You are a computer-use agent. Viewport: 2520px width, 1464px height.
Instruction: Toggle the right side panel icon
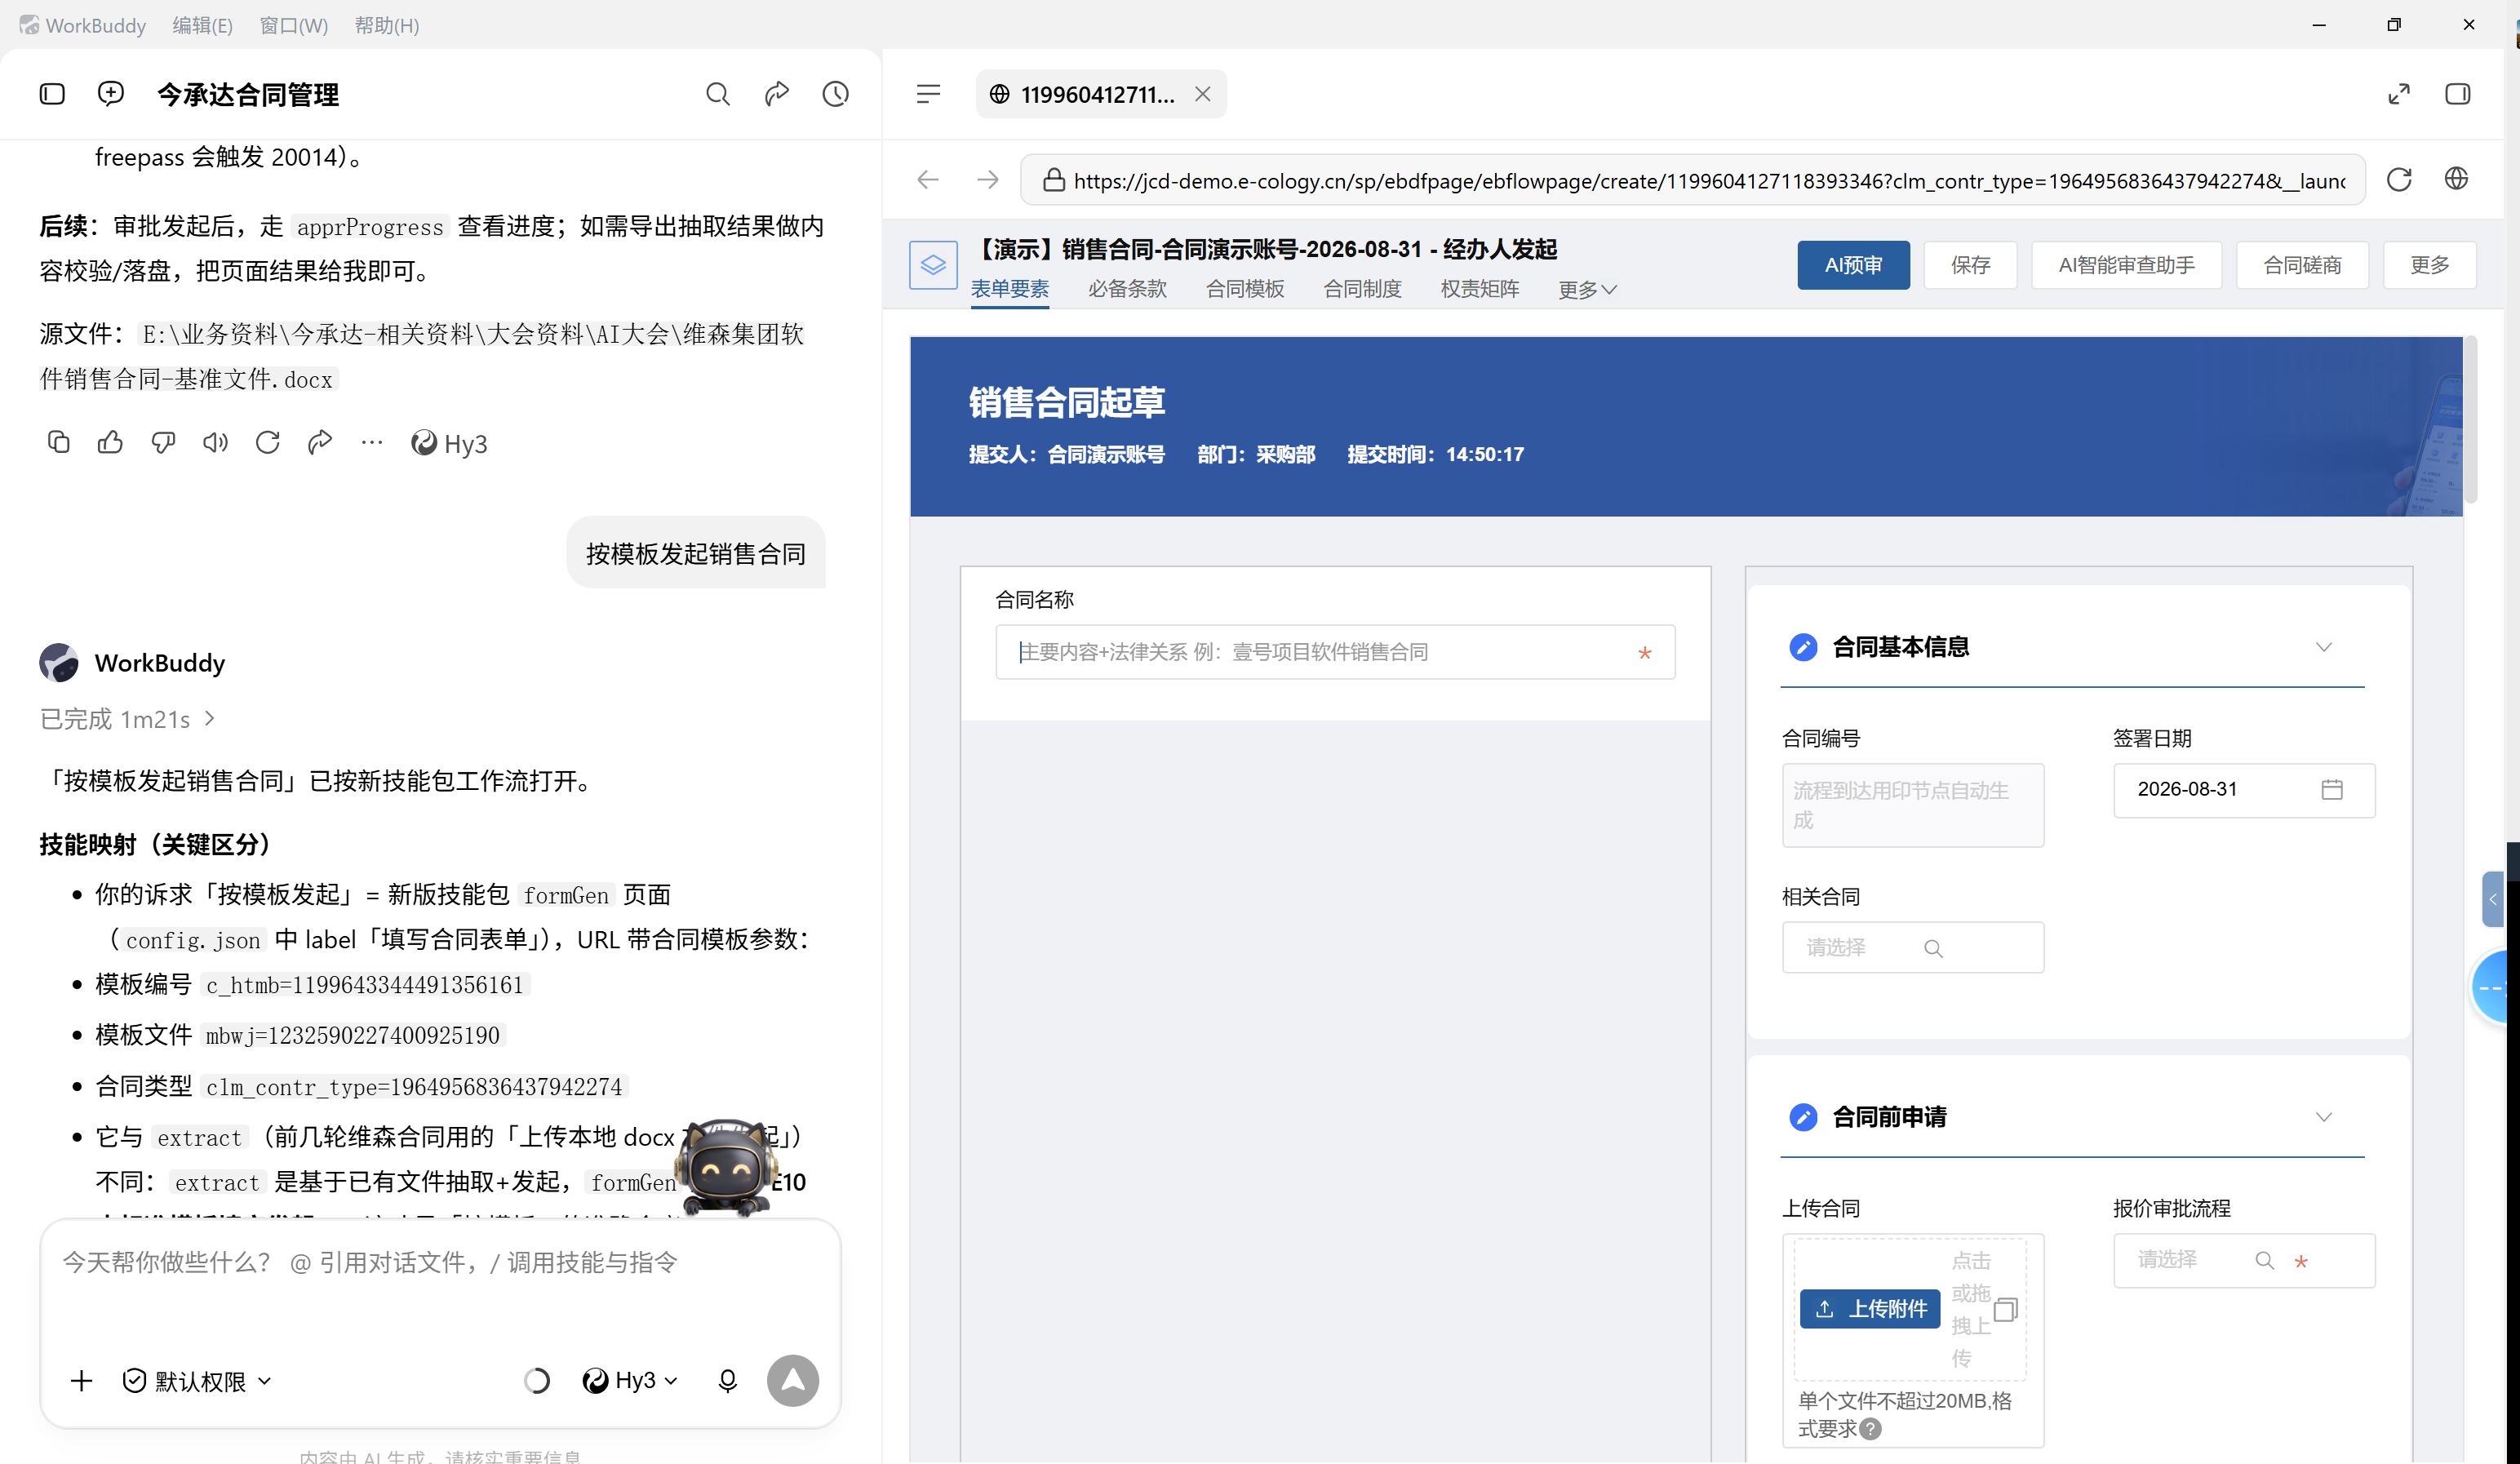tap(2457, 94)
